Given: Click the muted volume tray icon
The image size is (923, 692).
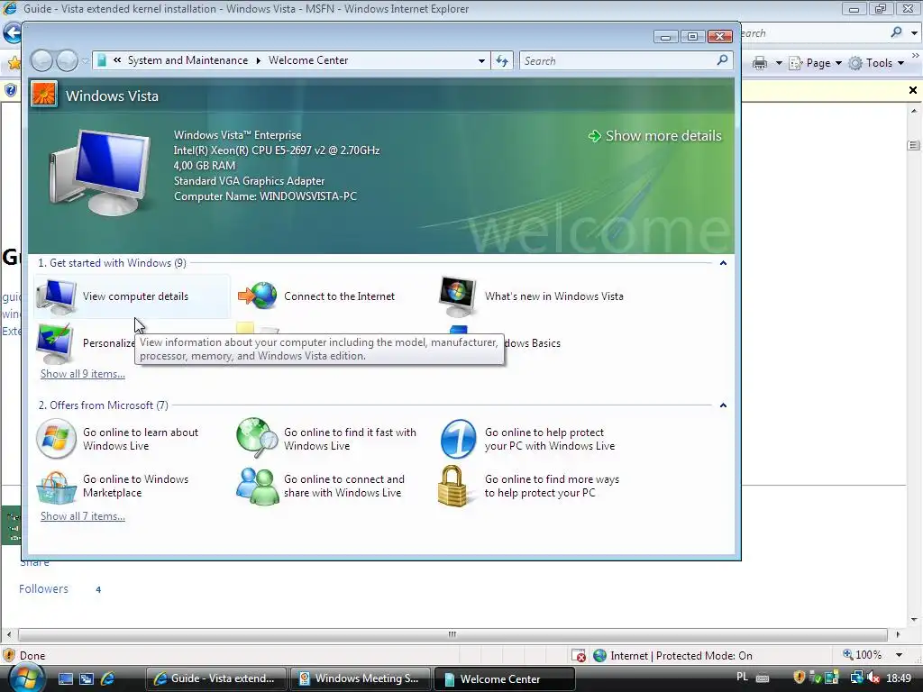Looking at the screenshot, I should tap(873, 678).
